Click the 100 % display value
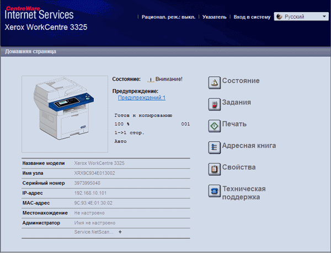Screen dimensions: 331x253 click(122, 124)
